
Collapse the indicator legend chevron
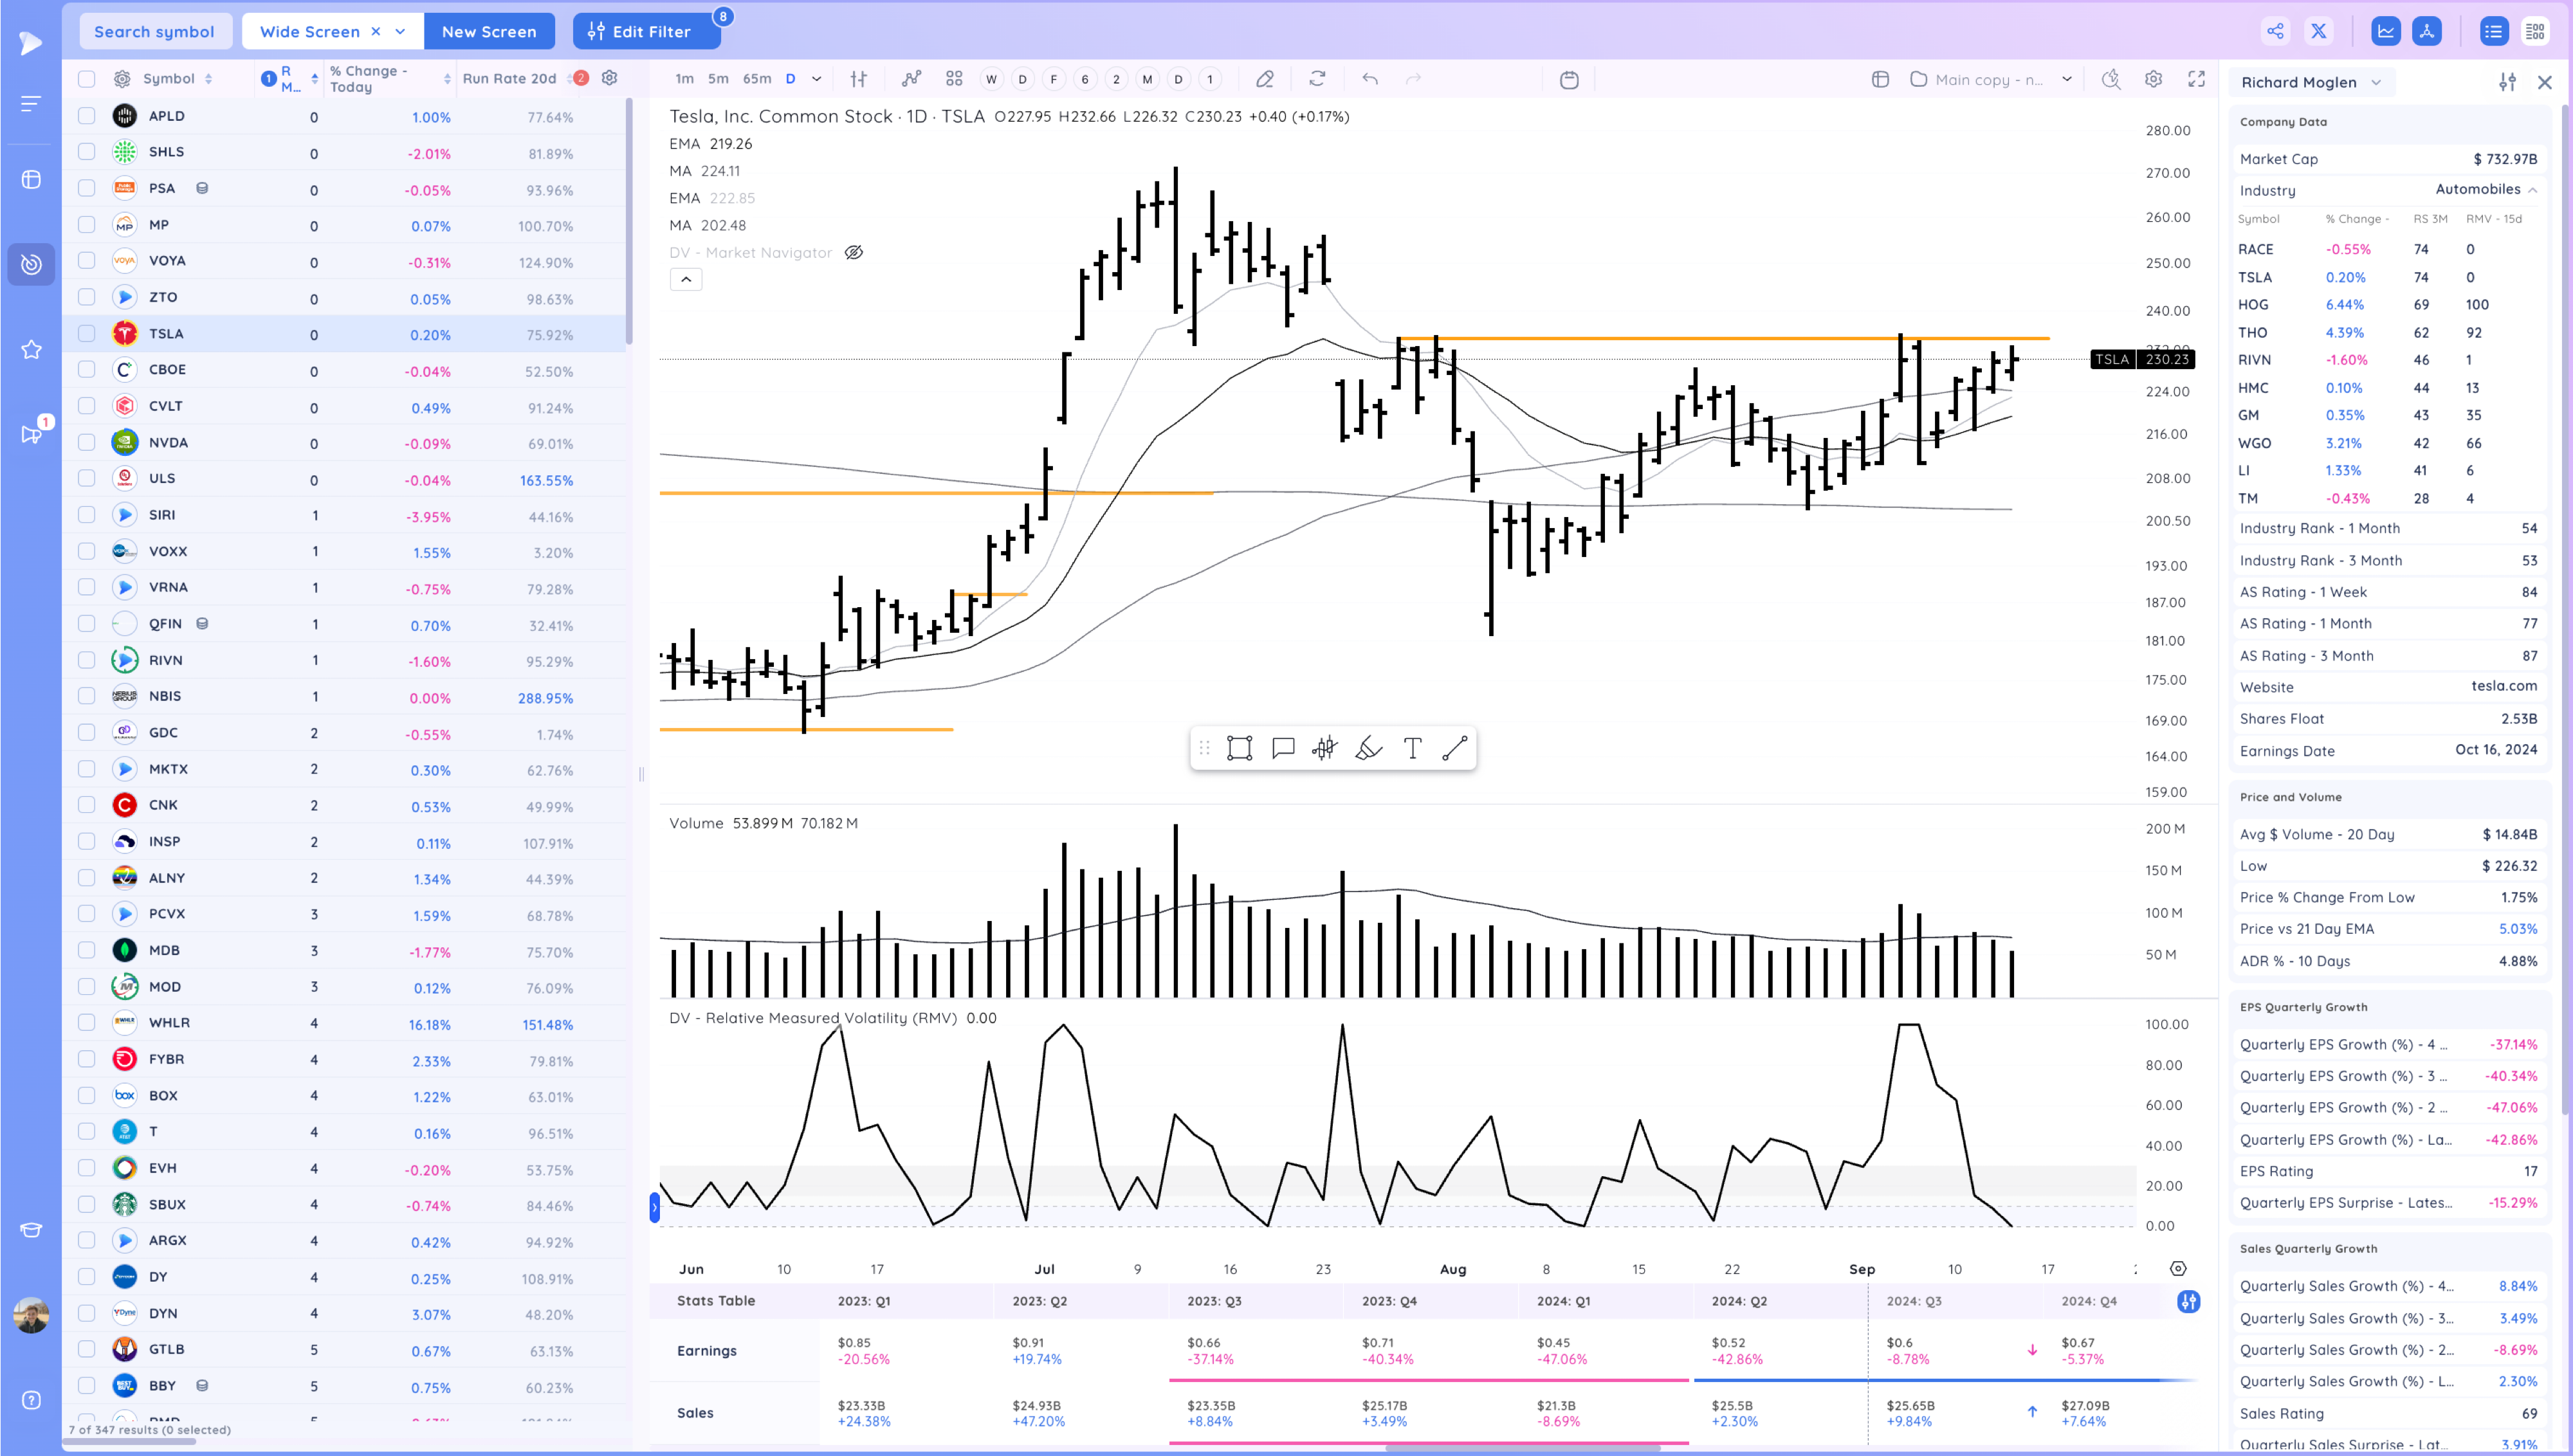pos(686,279)
